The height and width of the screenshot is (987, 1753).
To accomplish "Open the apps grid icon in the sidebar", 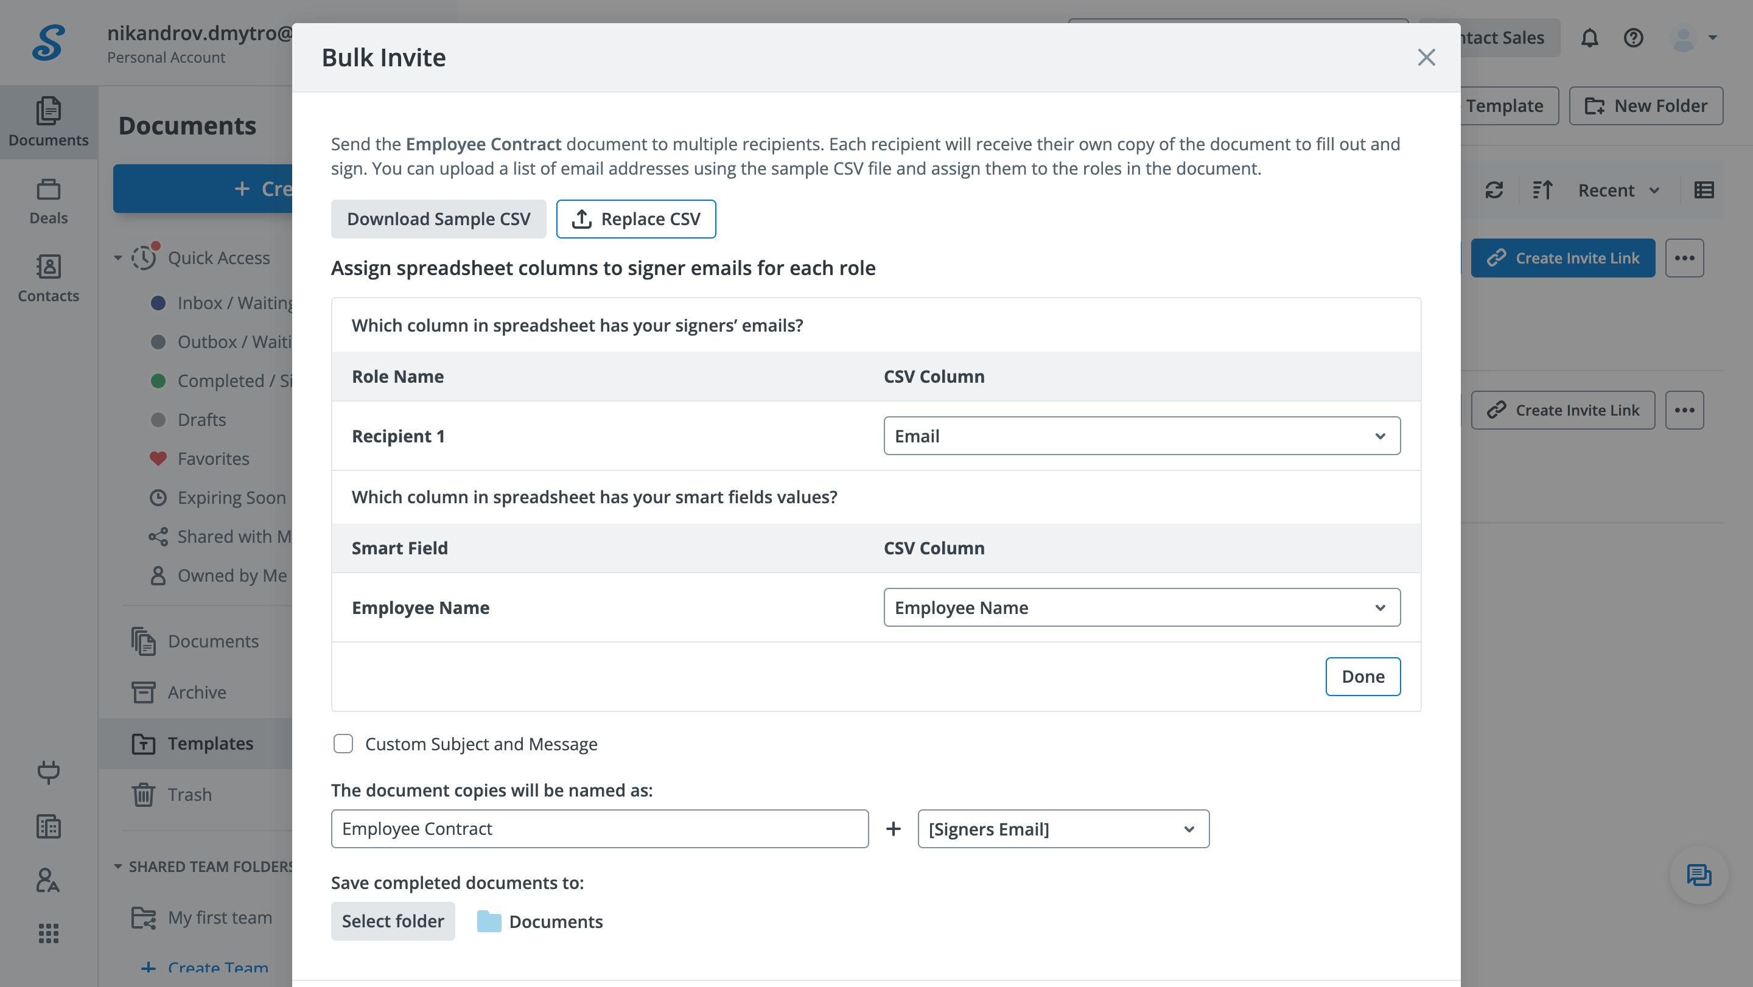I will [48, 933].
